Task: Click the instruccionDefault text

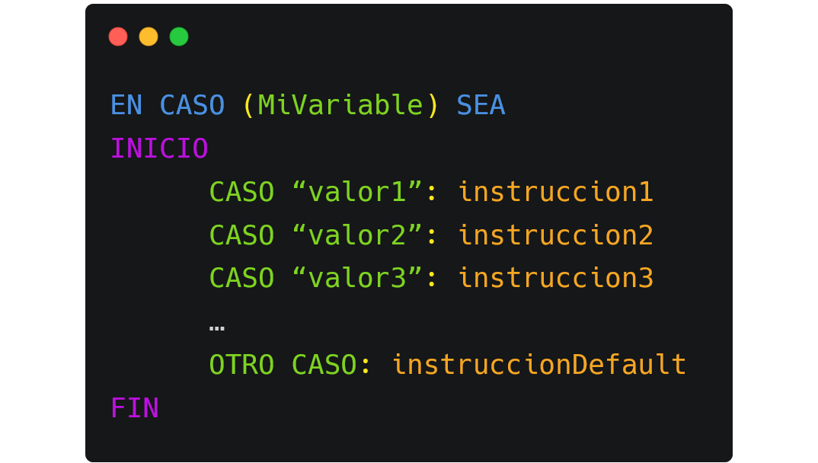Action: [538, 365]
